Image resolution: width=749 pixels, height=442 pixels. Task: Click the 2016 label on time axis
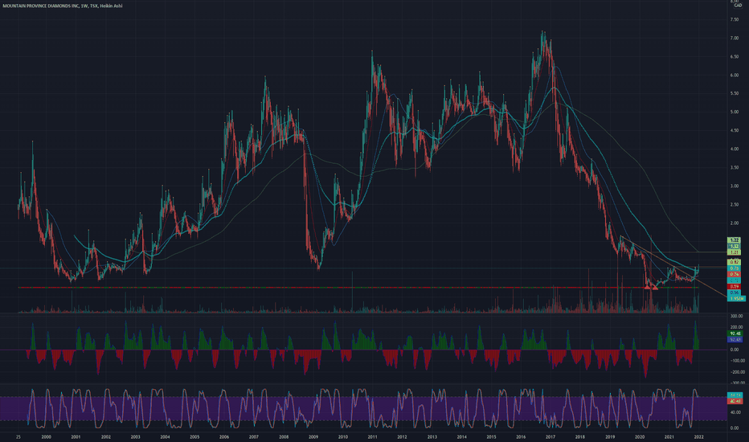coord(521,436)
